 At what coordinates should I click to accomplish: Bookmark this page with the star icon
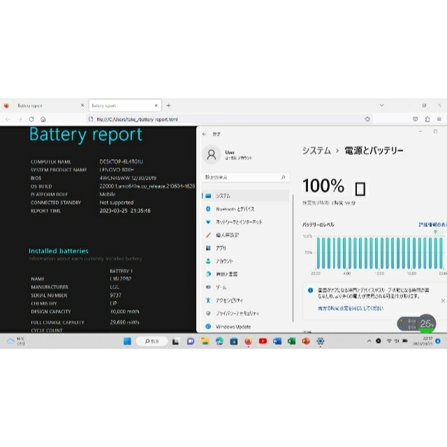pyautogui.click(x=367, y=119)
